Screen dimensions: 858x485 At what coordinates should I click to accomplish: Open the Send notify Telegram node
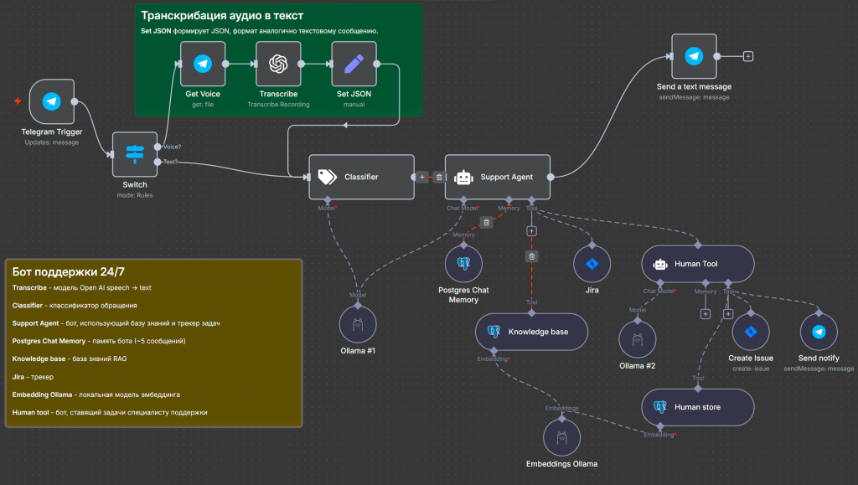click(819, 332)
